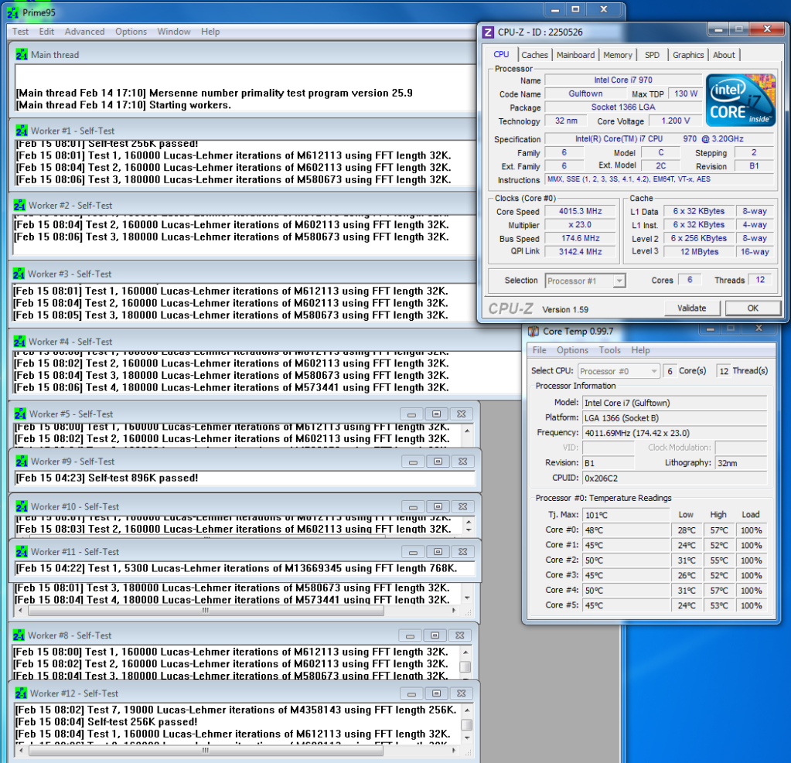
Task: Switch to the Caches tab in CPU-Z
Action: pyautogui.click(x=535, y=55)
